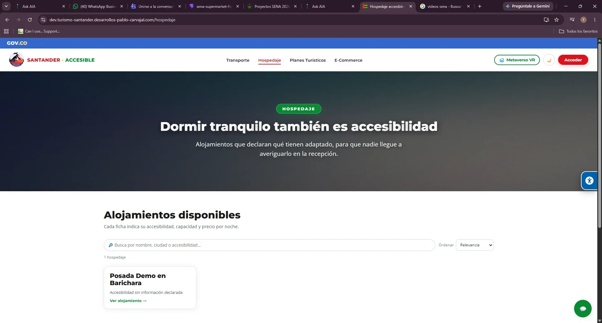Screen dimensions: 602x323
Task: View site information icon in address bar
Action: (x=43, y=20)
